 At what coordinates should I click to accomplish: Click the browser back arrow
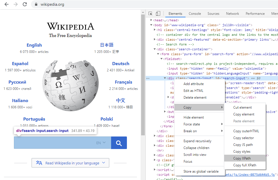pos(6,4)
